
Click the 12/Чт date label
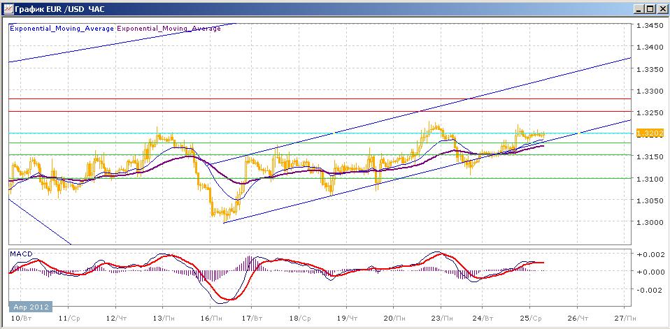tap(116, 319)
